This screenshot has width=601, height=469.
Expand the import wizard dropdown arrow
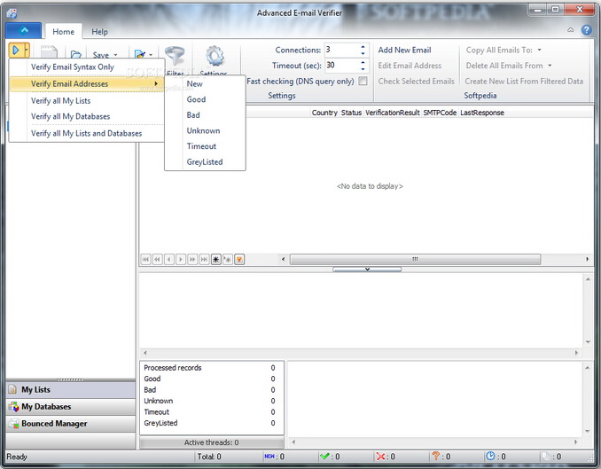click(151, 55)
